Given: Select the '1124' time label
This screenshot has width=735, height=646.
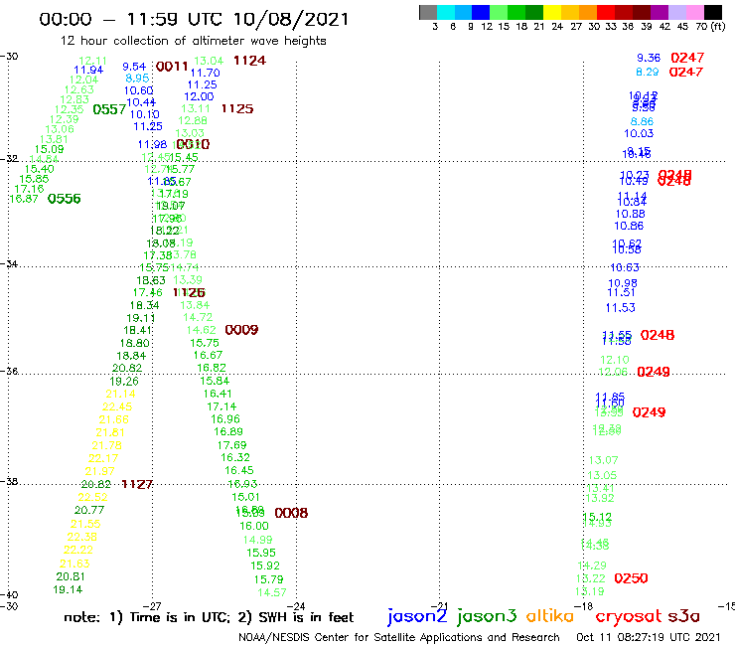Looking at the screenshot, I should tap(249, 61).
